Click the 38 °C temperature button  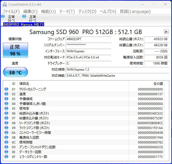click(x=15, y=72)
